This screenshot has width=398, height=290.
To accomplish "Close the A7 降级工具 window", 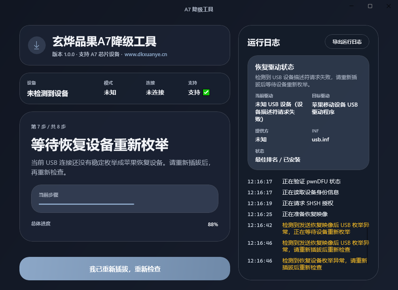I will [x=388, y=6].
